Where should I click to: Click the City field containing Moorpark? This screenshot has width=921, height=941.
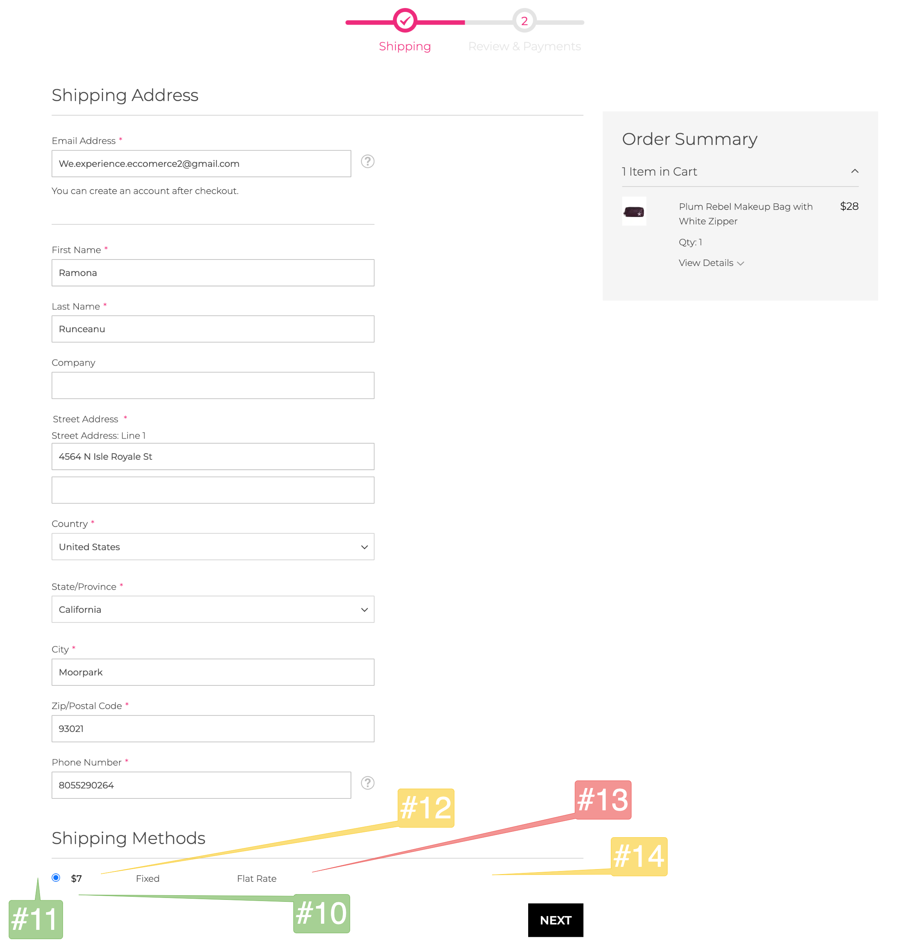[x=213, y=672]
